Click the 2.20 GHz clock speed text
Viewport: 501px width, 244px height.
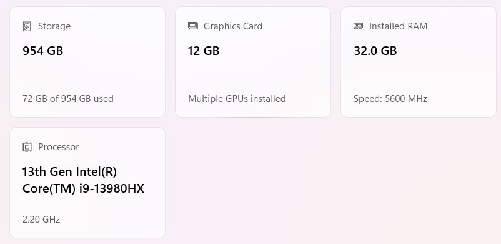pyautogui.click(x=41, y=220)
